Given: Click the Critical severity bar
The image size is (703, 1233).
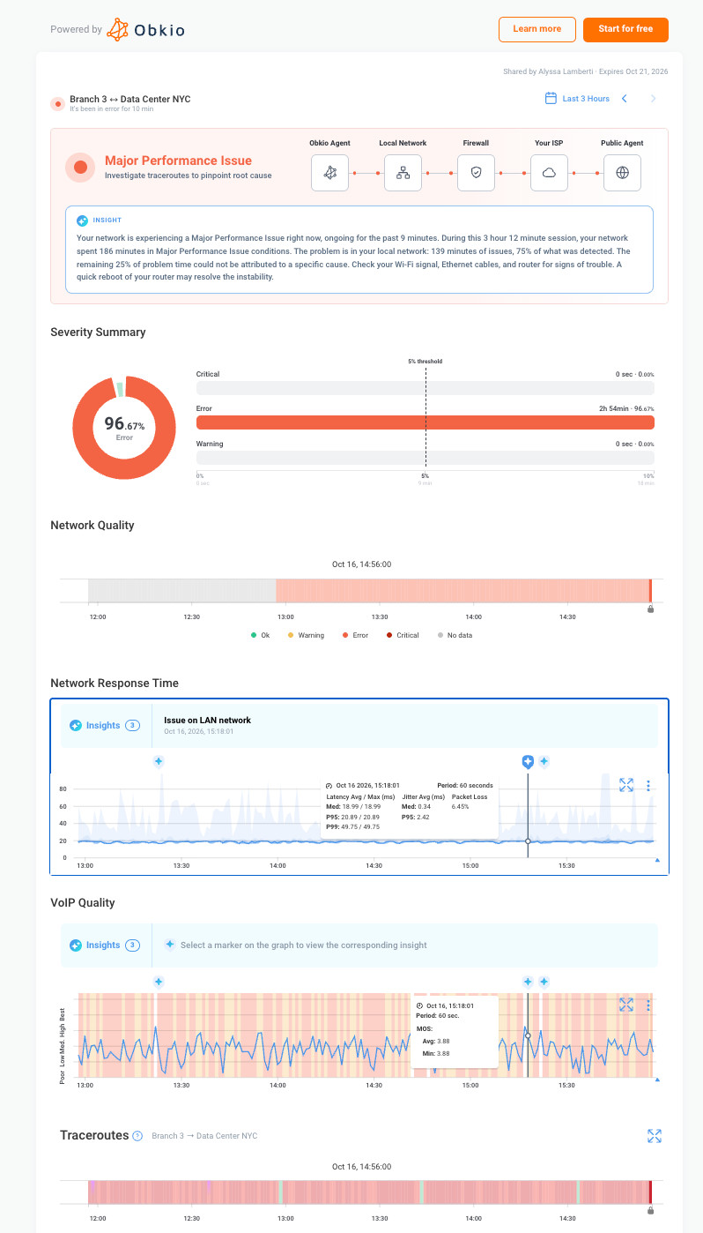Looking at the screenshot, I should [x=425, y=388].
